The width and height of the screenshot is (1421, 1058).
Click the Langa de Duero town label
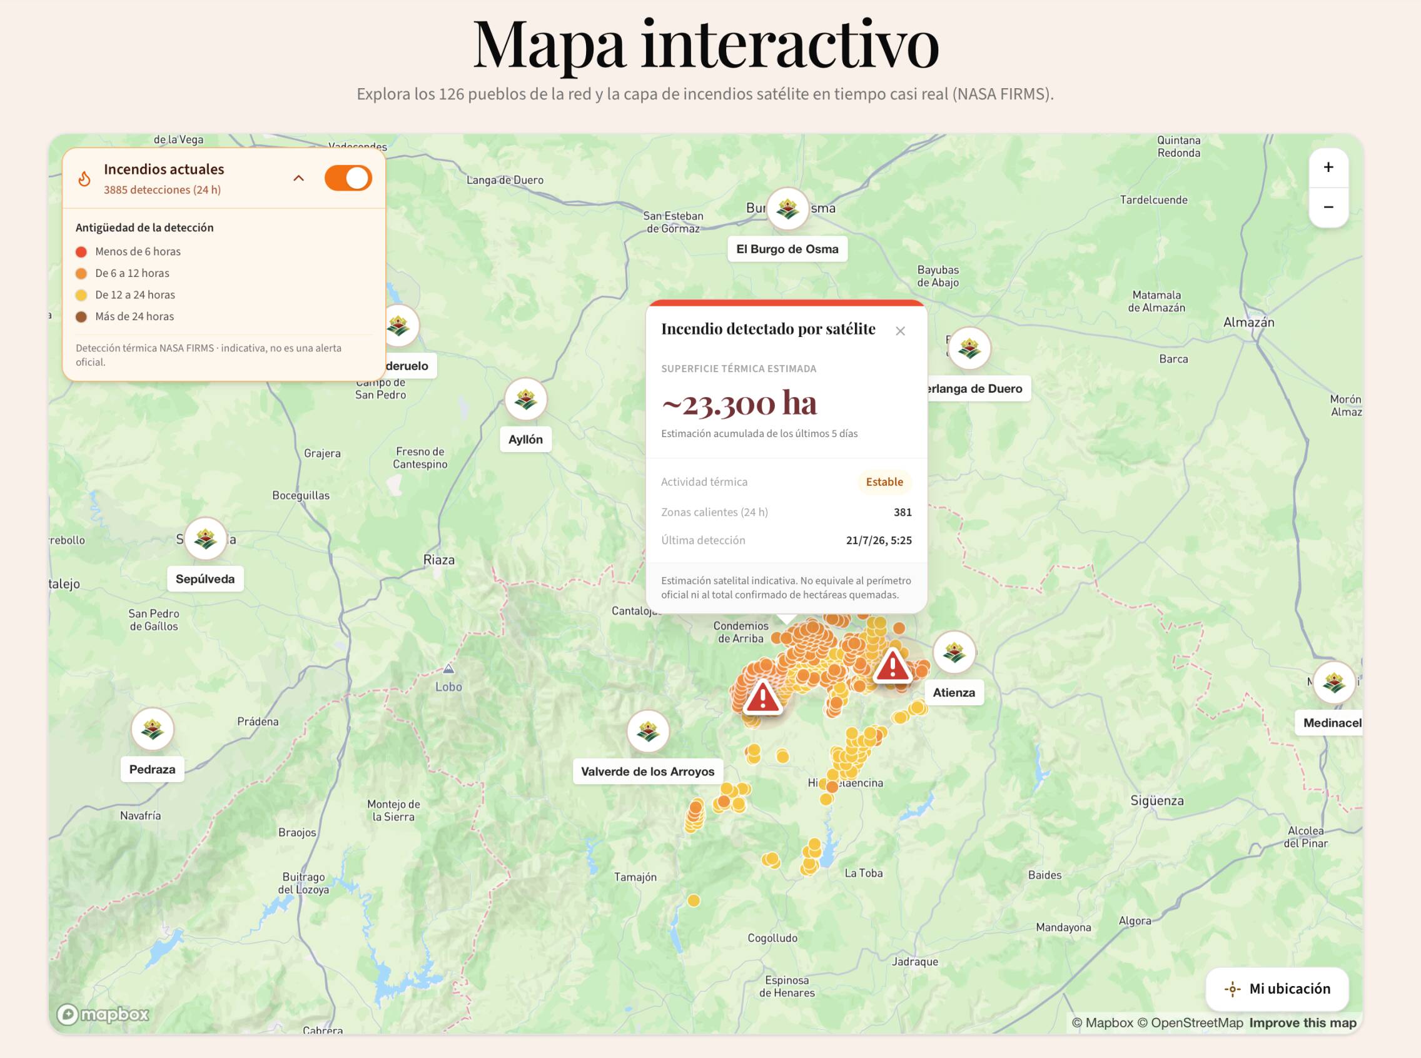pos(505,181)
